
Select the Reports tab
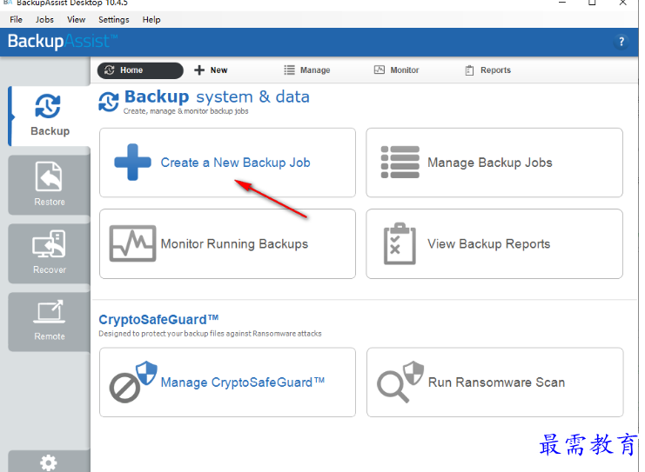(487, 70)
